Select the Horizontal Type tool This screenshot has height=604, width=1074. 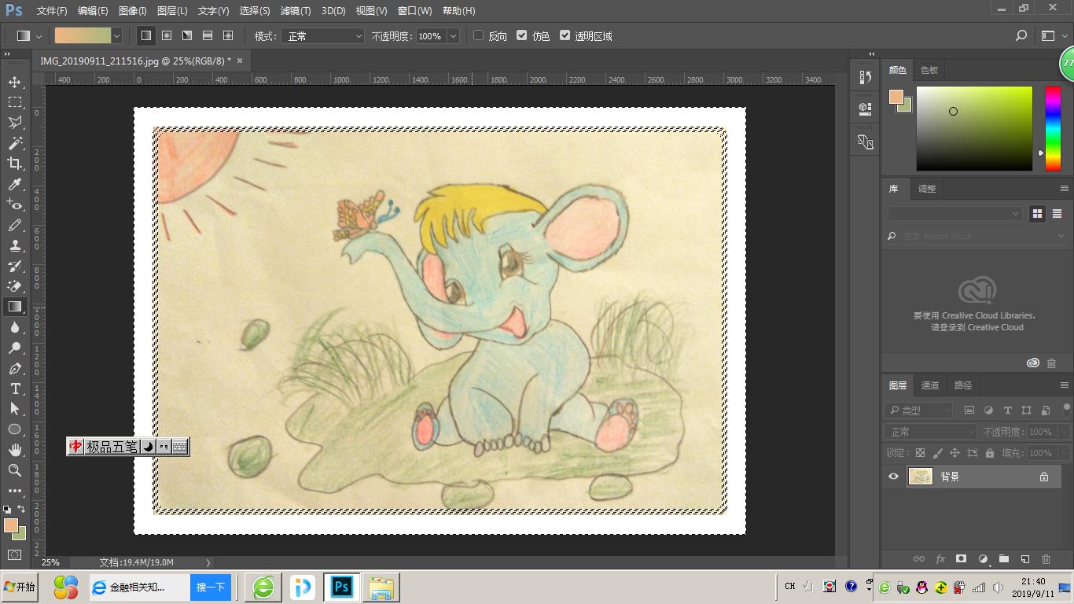[15, 389]
